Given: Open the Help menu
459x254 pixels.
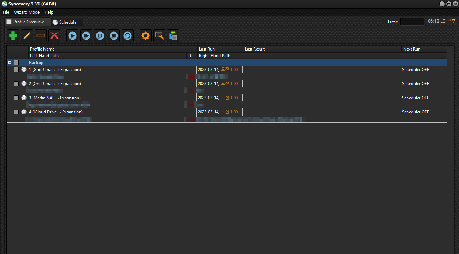Looking at the screenshot, I should [x=49, y=12].
